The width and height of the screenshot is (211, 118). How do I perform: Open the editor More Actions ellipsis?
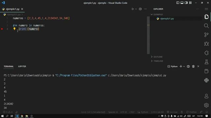(145, 9)
